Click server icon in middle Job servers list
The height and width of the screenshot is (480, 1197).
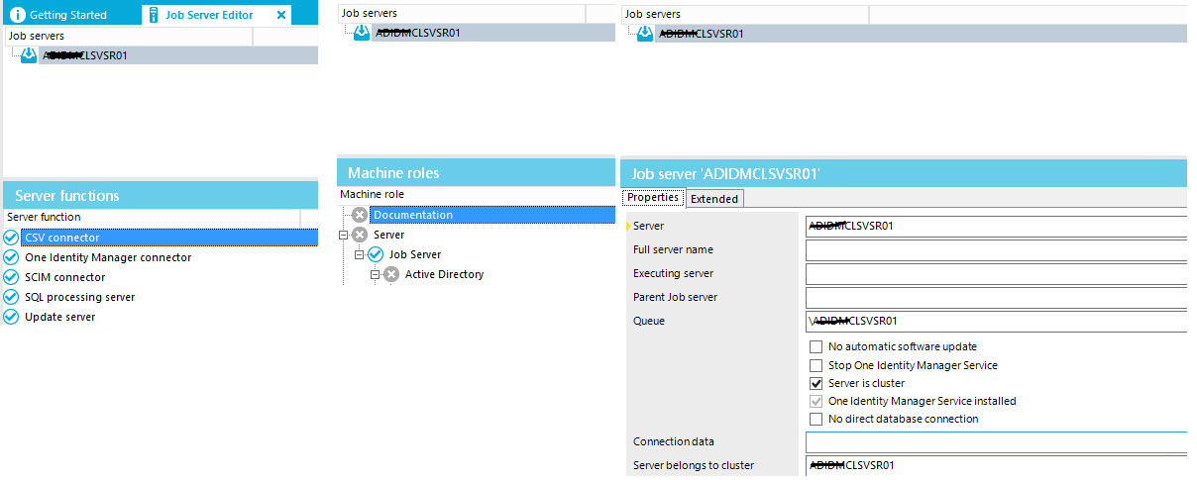click(x=362, y=33)
